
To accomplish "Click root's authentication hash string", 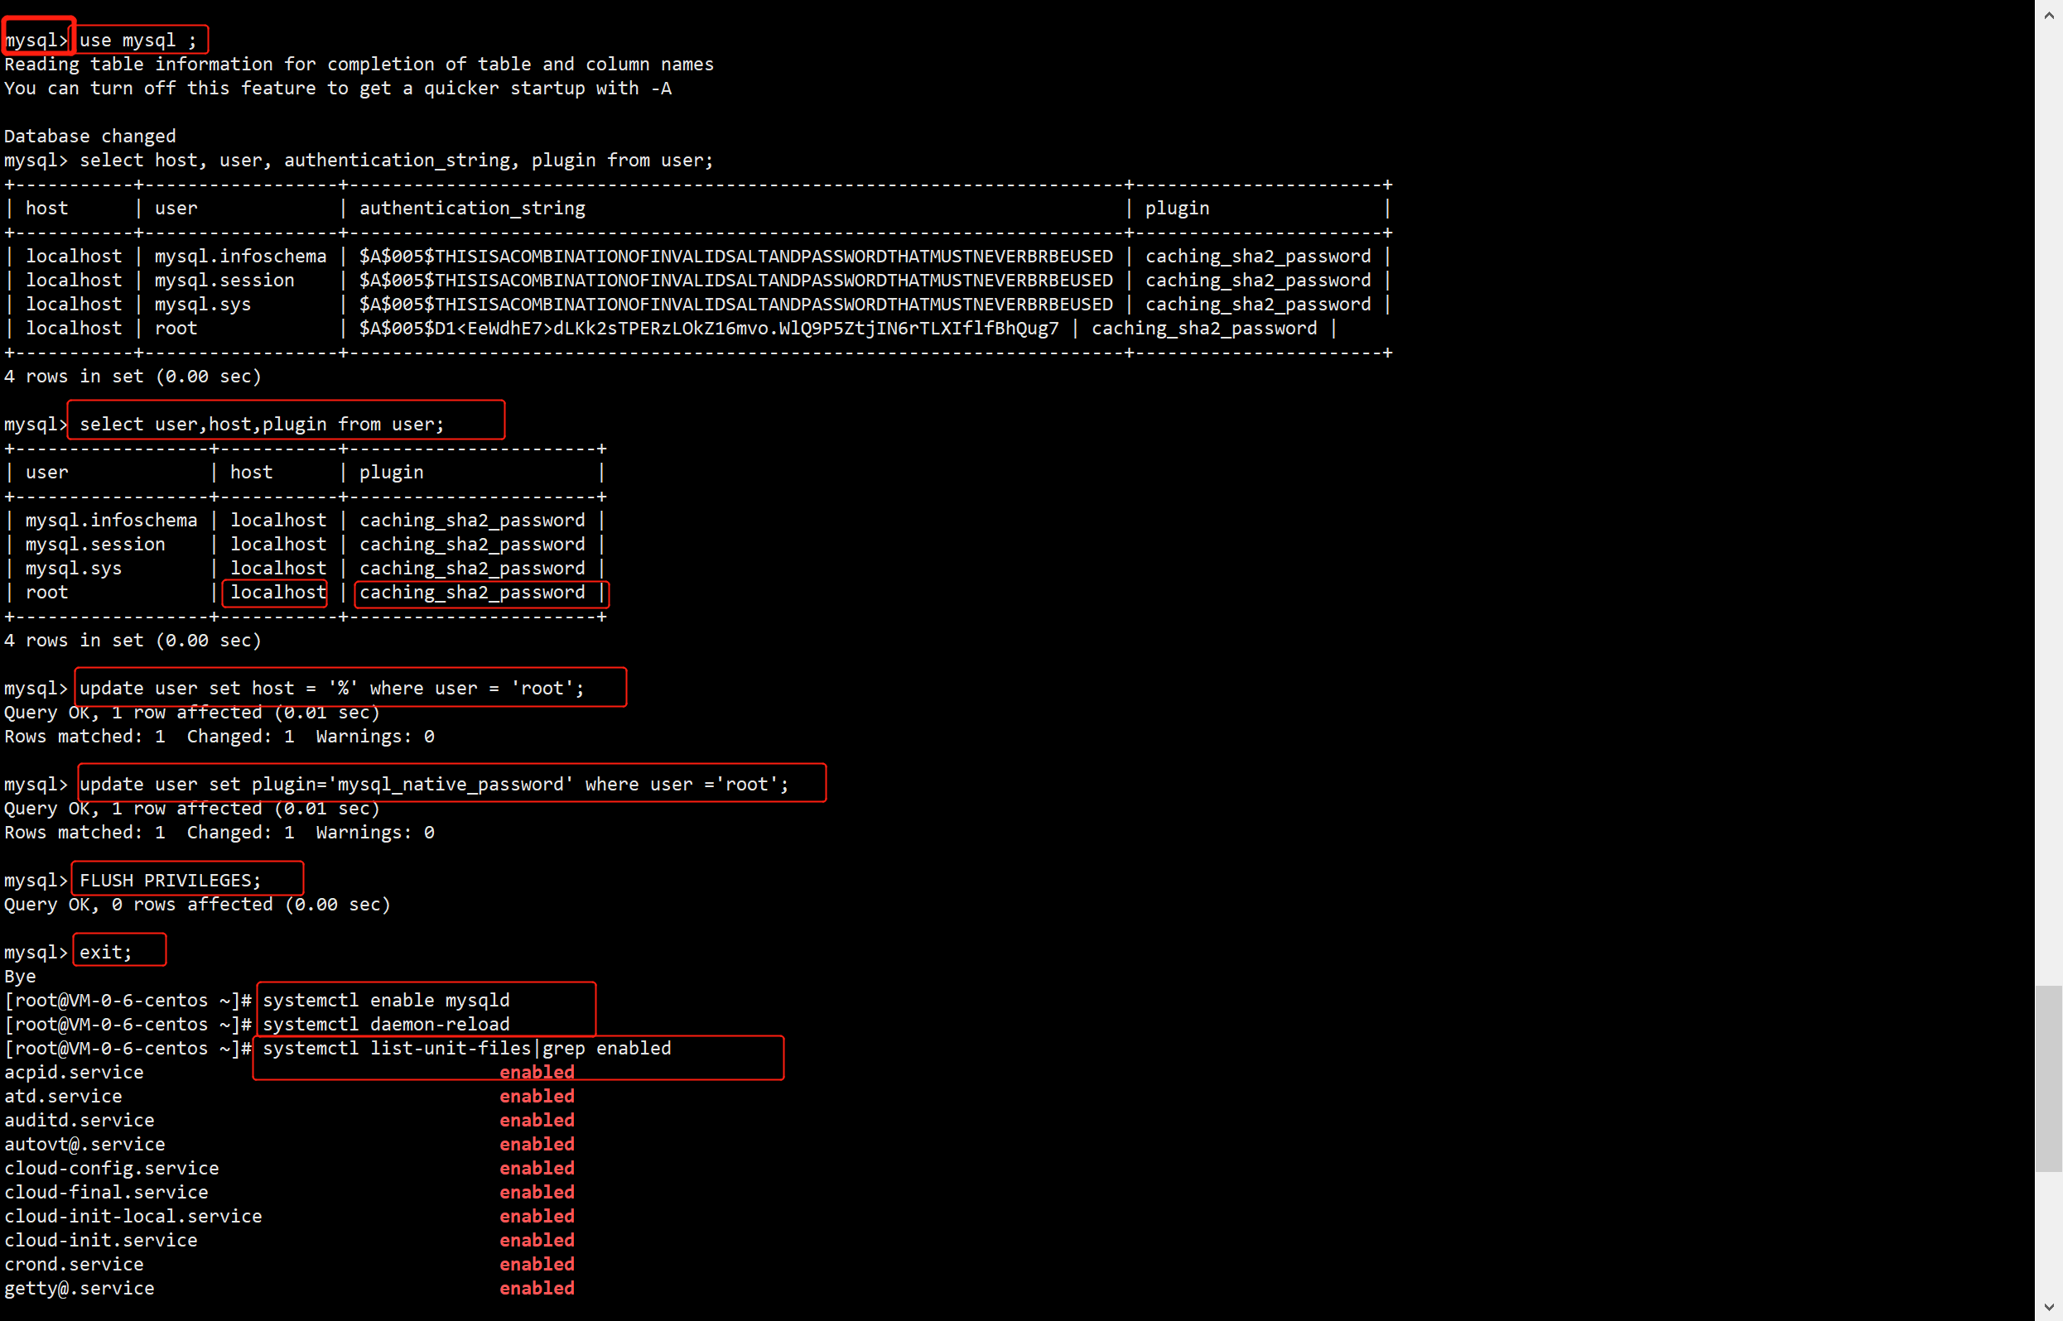I will point(709,328).
